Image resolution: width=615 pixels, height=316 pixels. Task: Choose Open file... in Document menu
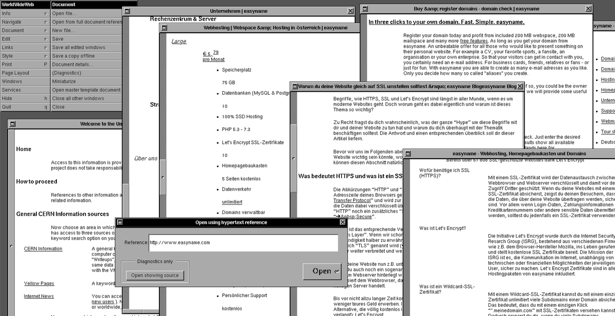(x=86, y=13)
